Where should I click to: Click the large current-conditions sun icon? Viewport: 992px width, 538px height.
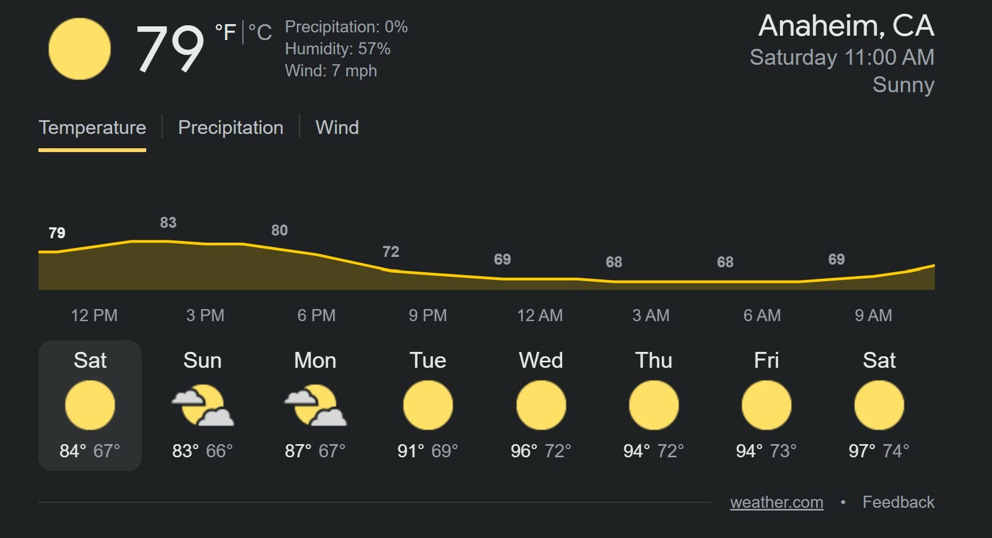[80, 49]
